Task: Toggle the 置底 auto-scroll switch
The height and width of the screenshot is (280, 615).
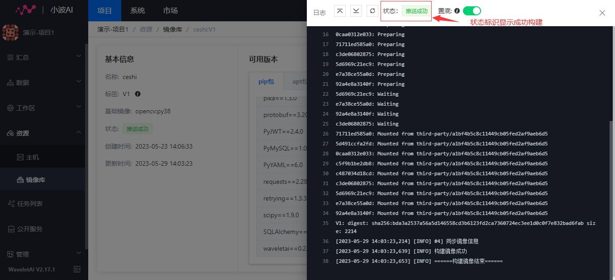Action: click(x=472, y=11)
